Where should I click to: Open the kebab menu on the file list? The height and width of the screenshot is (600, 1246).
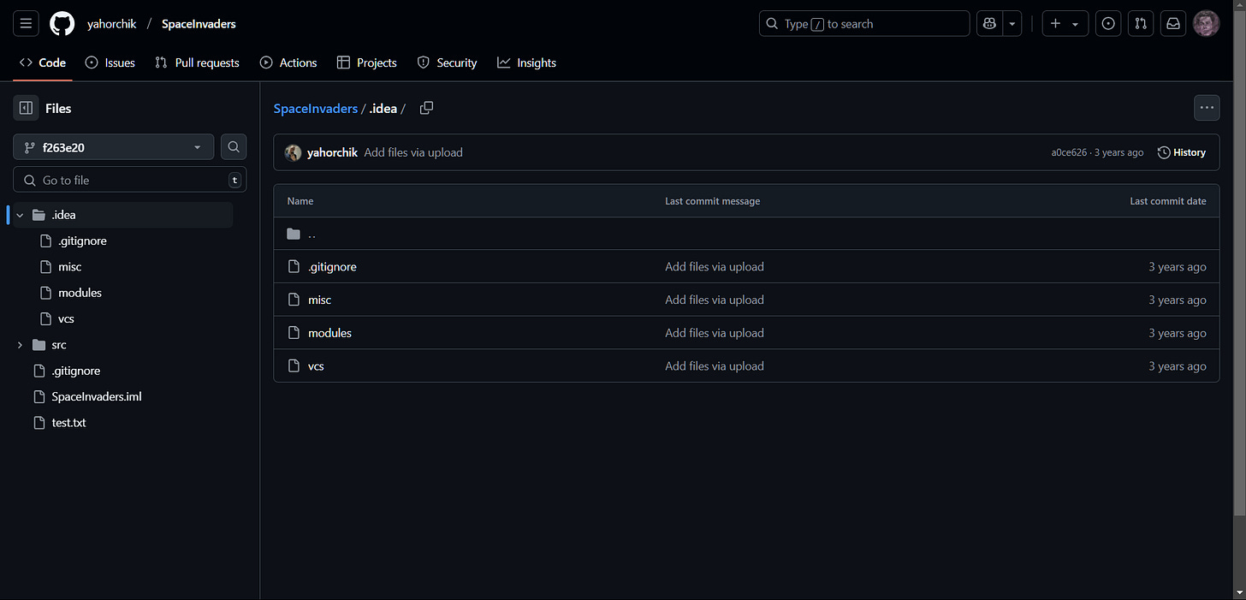[x=1207, y=108]
